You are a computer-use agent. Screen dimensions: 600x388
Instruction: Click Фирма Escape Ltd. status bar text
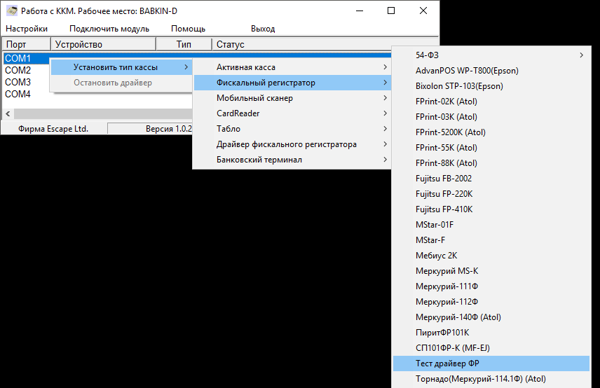tap(53, 129)
